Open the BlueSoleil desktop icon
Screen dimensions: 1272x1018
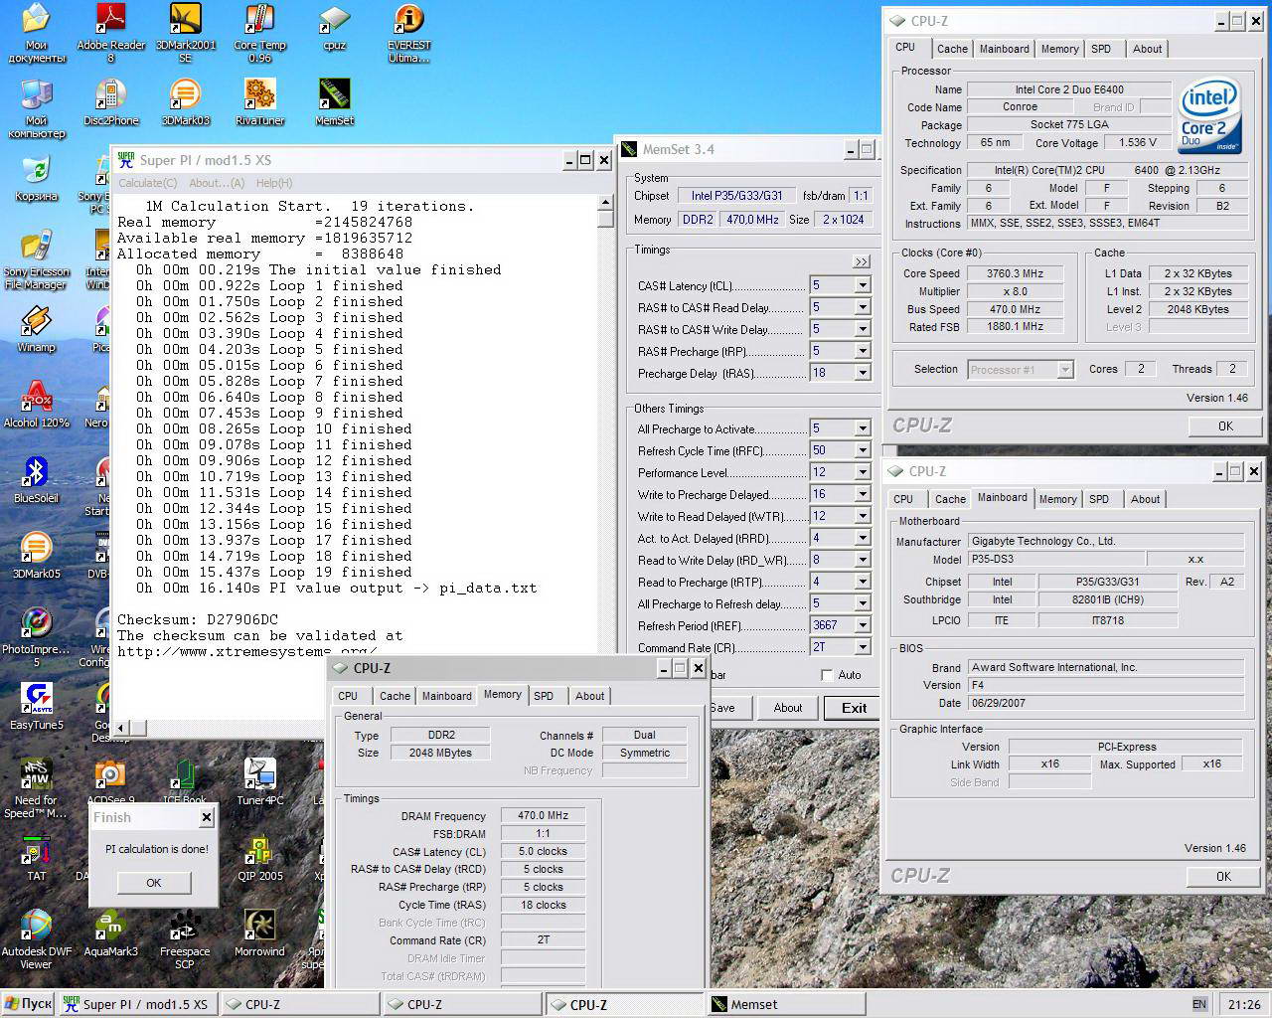(x=36, y=480)
